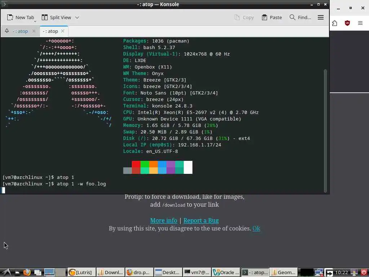This screenshot has height=277, width=369.
Task: Click the Copy toolbar button
Action: point(244,17)
